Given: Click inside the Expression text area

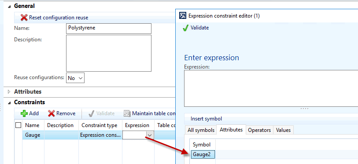Looking at the screenshot, I should (x=271, y=88).
